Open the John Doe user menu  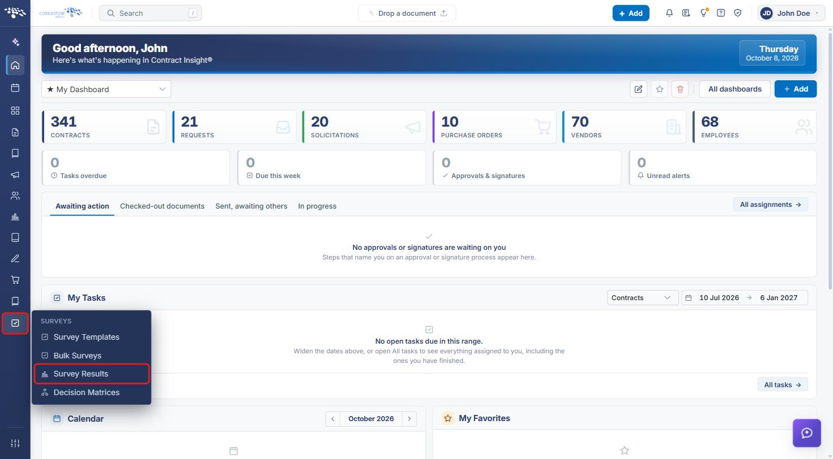pos(791,13)
